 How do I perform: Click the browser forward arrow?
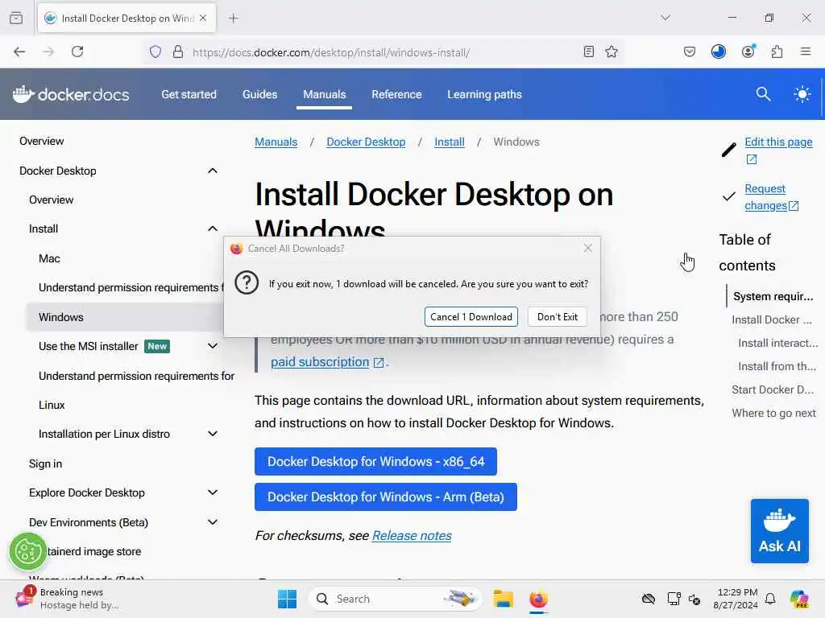tap(48, 51)
